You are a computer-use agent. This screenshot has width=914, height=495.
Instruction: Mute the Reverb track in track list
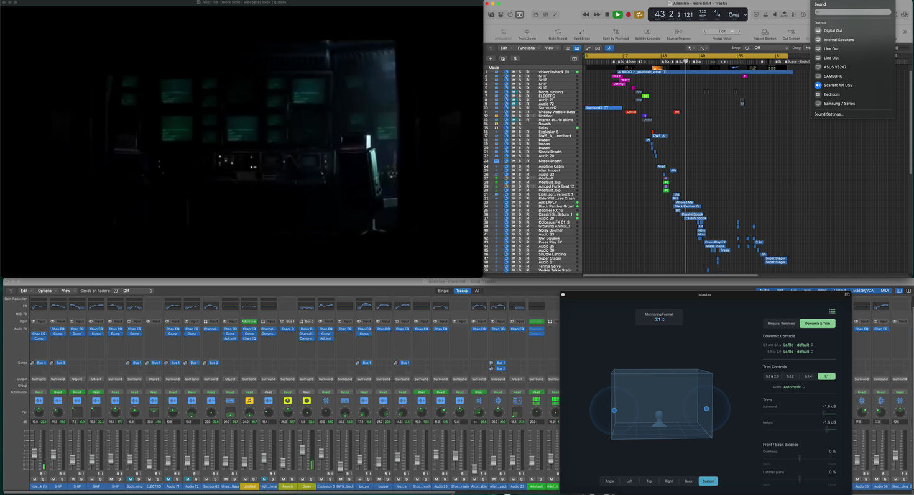coord(514,124)
